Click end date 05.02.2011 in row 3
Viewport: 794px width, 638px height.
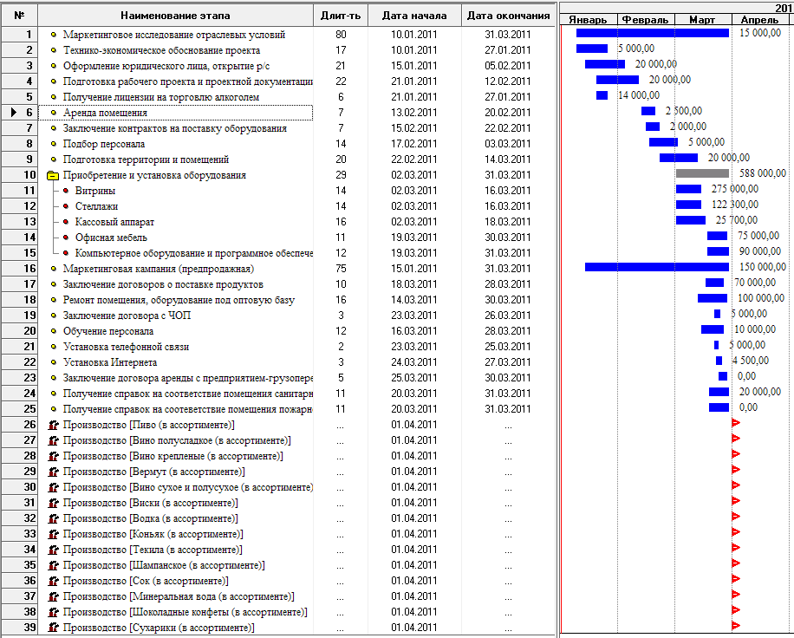(508, 66)
